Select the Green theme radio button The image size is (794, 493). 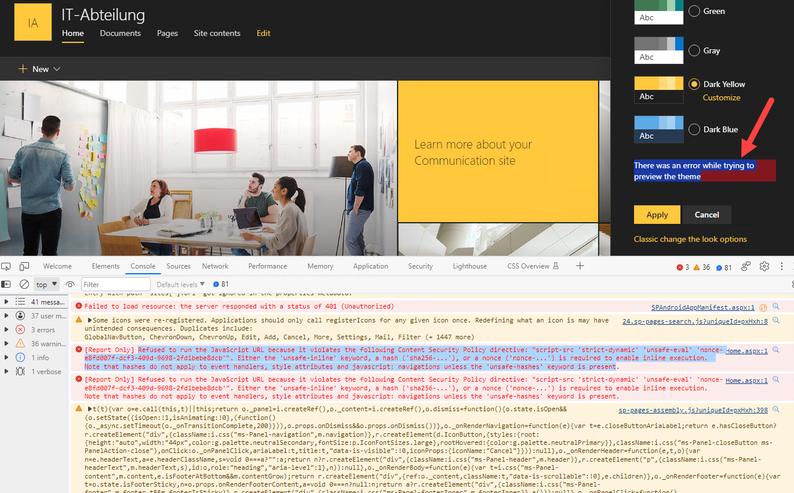coord(694,11)
